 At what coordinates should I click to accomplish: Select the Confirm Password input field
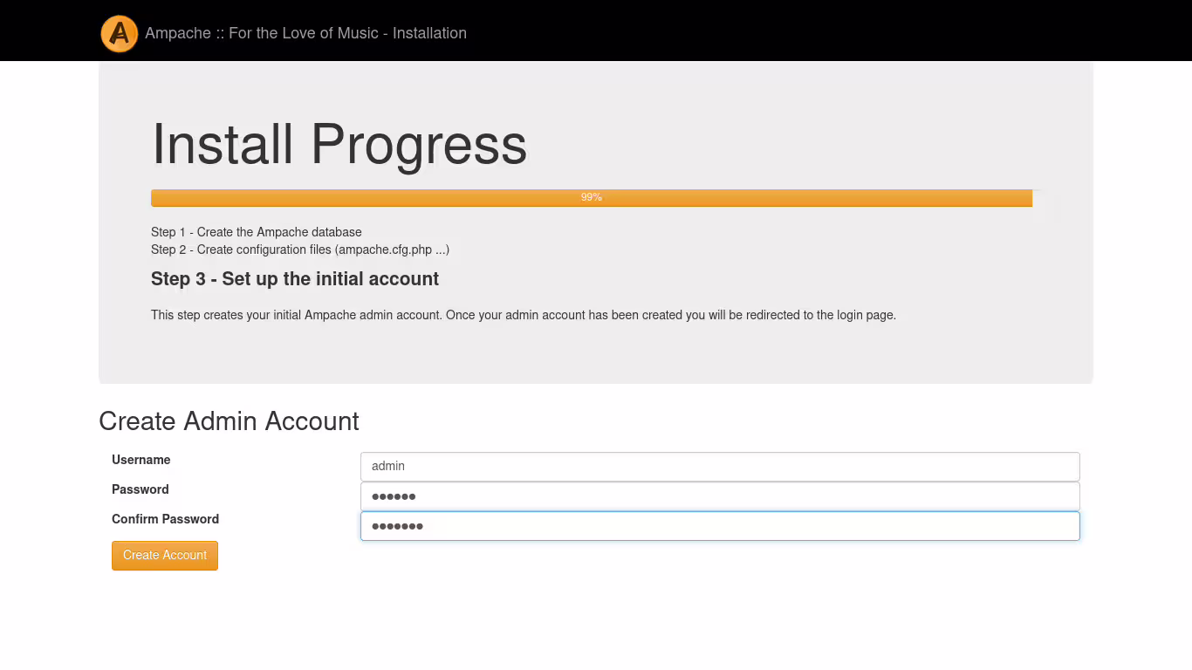pyautogui.click(x=720, y=526)
